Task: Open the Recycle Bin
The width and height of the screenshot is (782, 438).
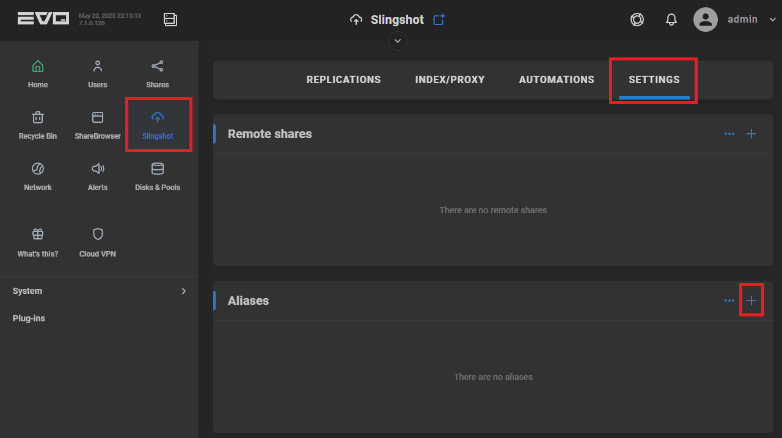Action: point(38,125)
